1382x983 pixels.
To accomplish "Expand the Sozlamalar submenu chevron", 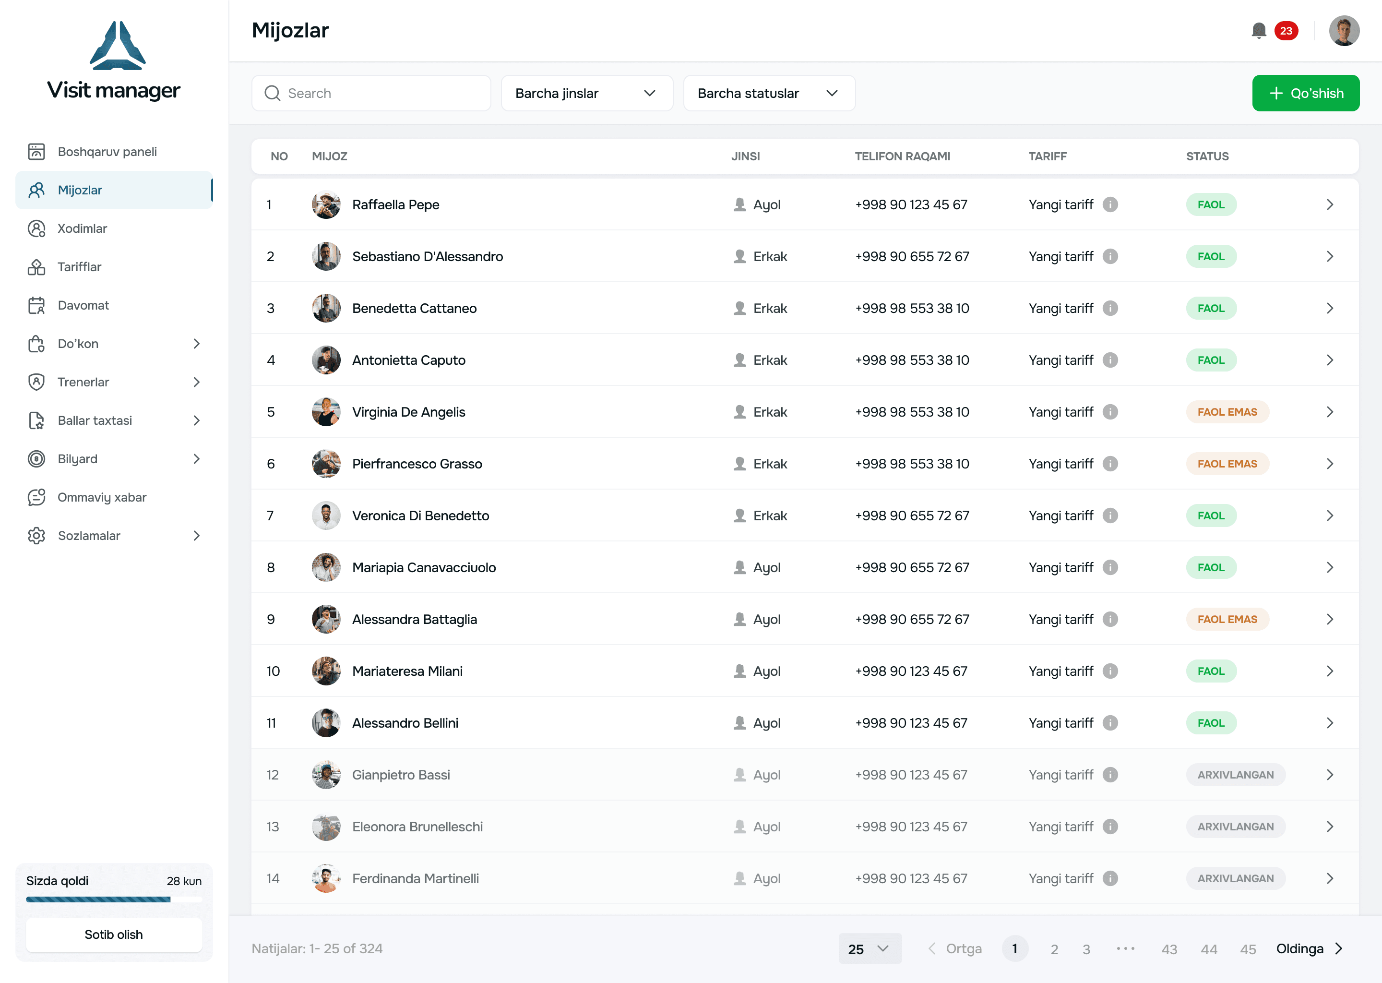I will coord(196,536).
